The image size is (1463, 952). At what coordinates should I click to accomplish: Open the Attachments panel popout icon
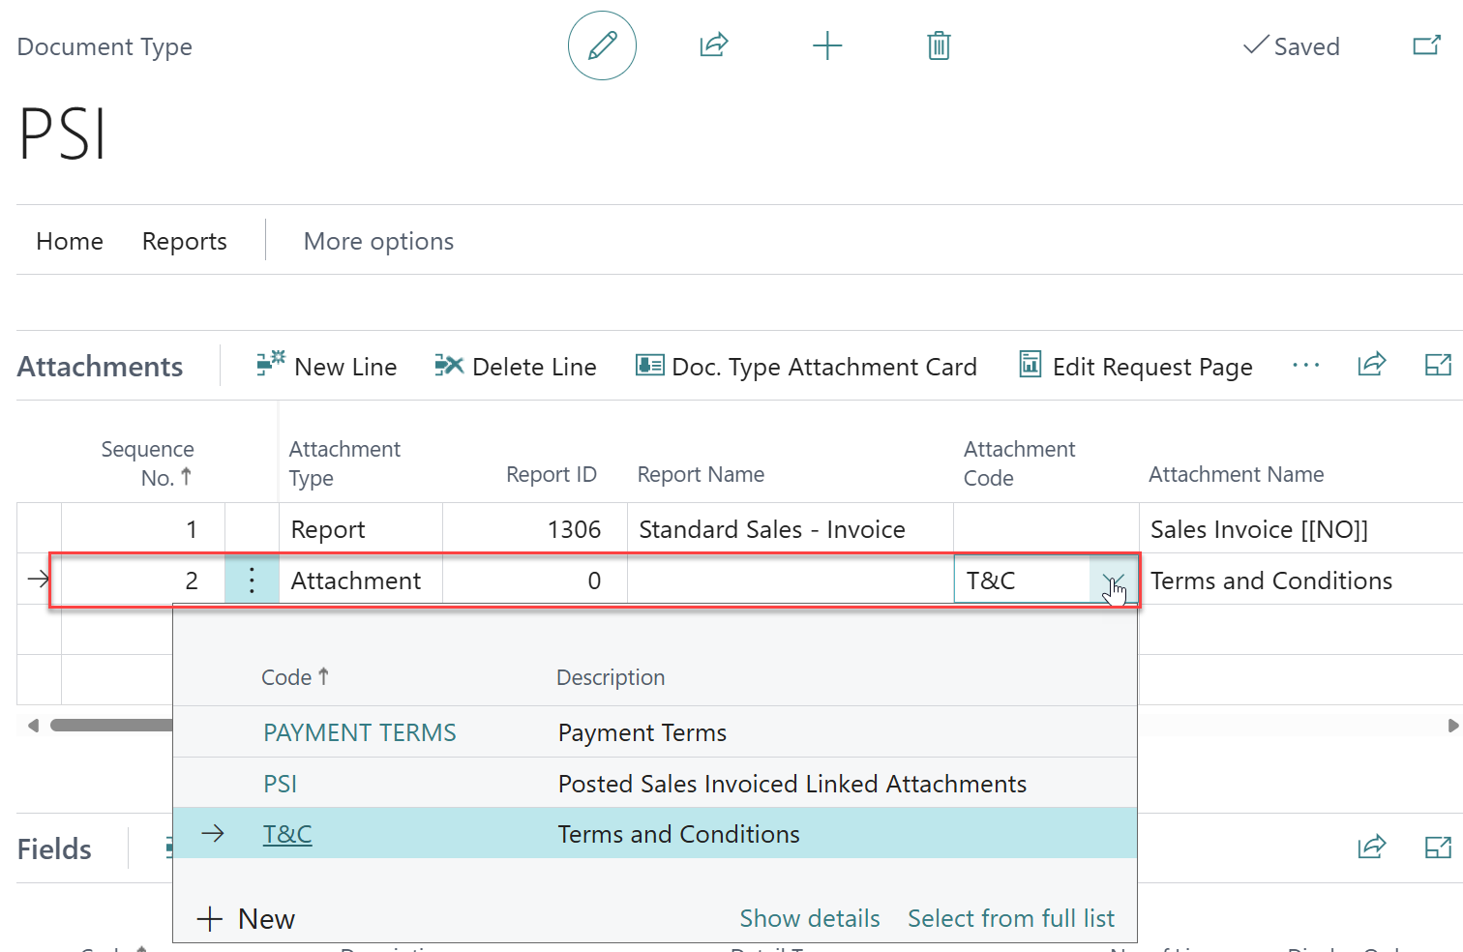click(1439, 365)
